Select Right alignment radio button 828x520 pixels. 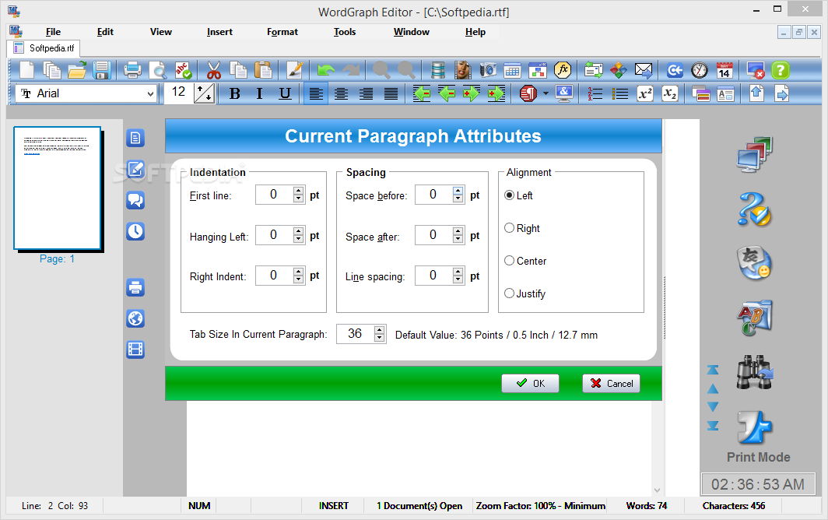pyautogui.click(x=509, y=228)
